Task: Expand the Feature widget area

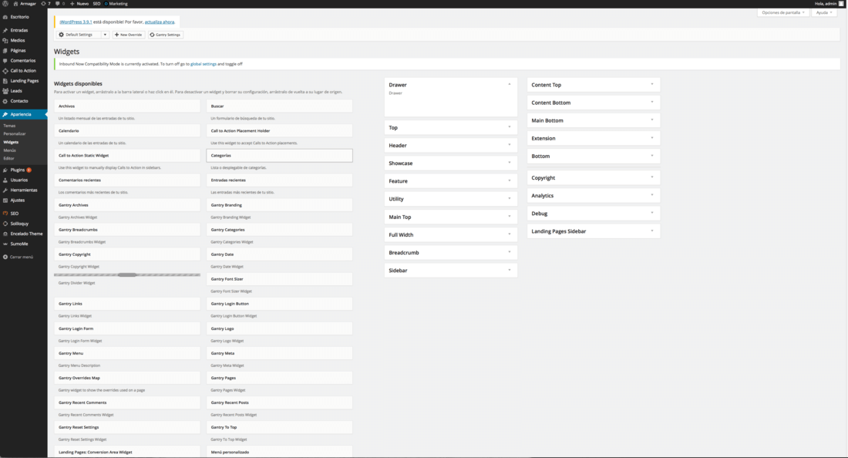Action: pyautogui.click(x=509, y=180)
